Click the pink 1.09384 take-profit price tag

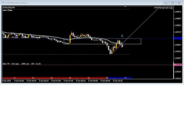pos(178,65)
